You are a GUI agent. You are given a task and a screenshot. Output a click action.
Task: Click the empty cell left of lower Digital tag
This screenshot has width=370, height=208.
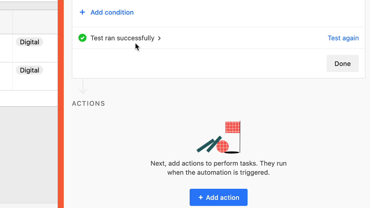pyautogui.click(x=6, y=76)
